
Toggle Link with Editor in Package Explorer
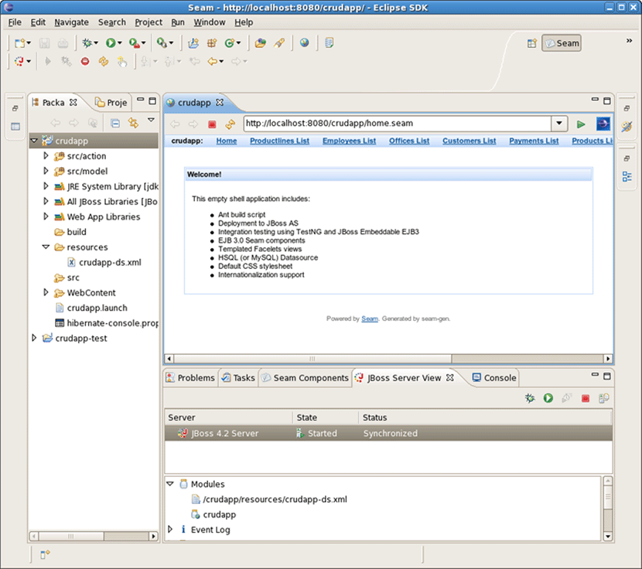point(133,123)
